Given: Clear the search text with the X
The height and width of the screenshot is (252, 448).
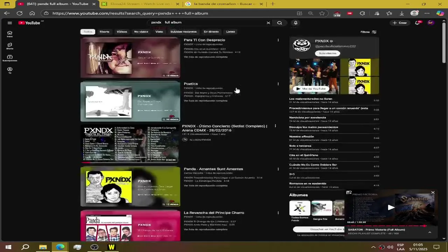Looking at the screenshot, I should pyautogui.click(x=268, y=23).
